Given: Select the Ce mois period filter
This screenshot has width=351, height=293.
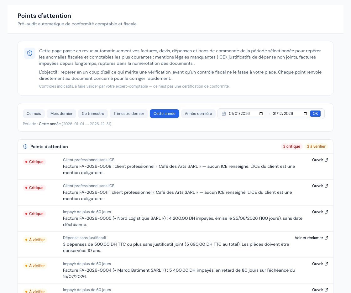Looking at the screenshot, I should click(x=34, y=114).
